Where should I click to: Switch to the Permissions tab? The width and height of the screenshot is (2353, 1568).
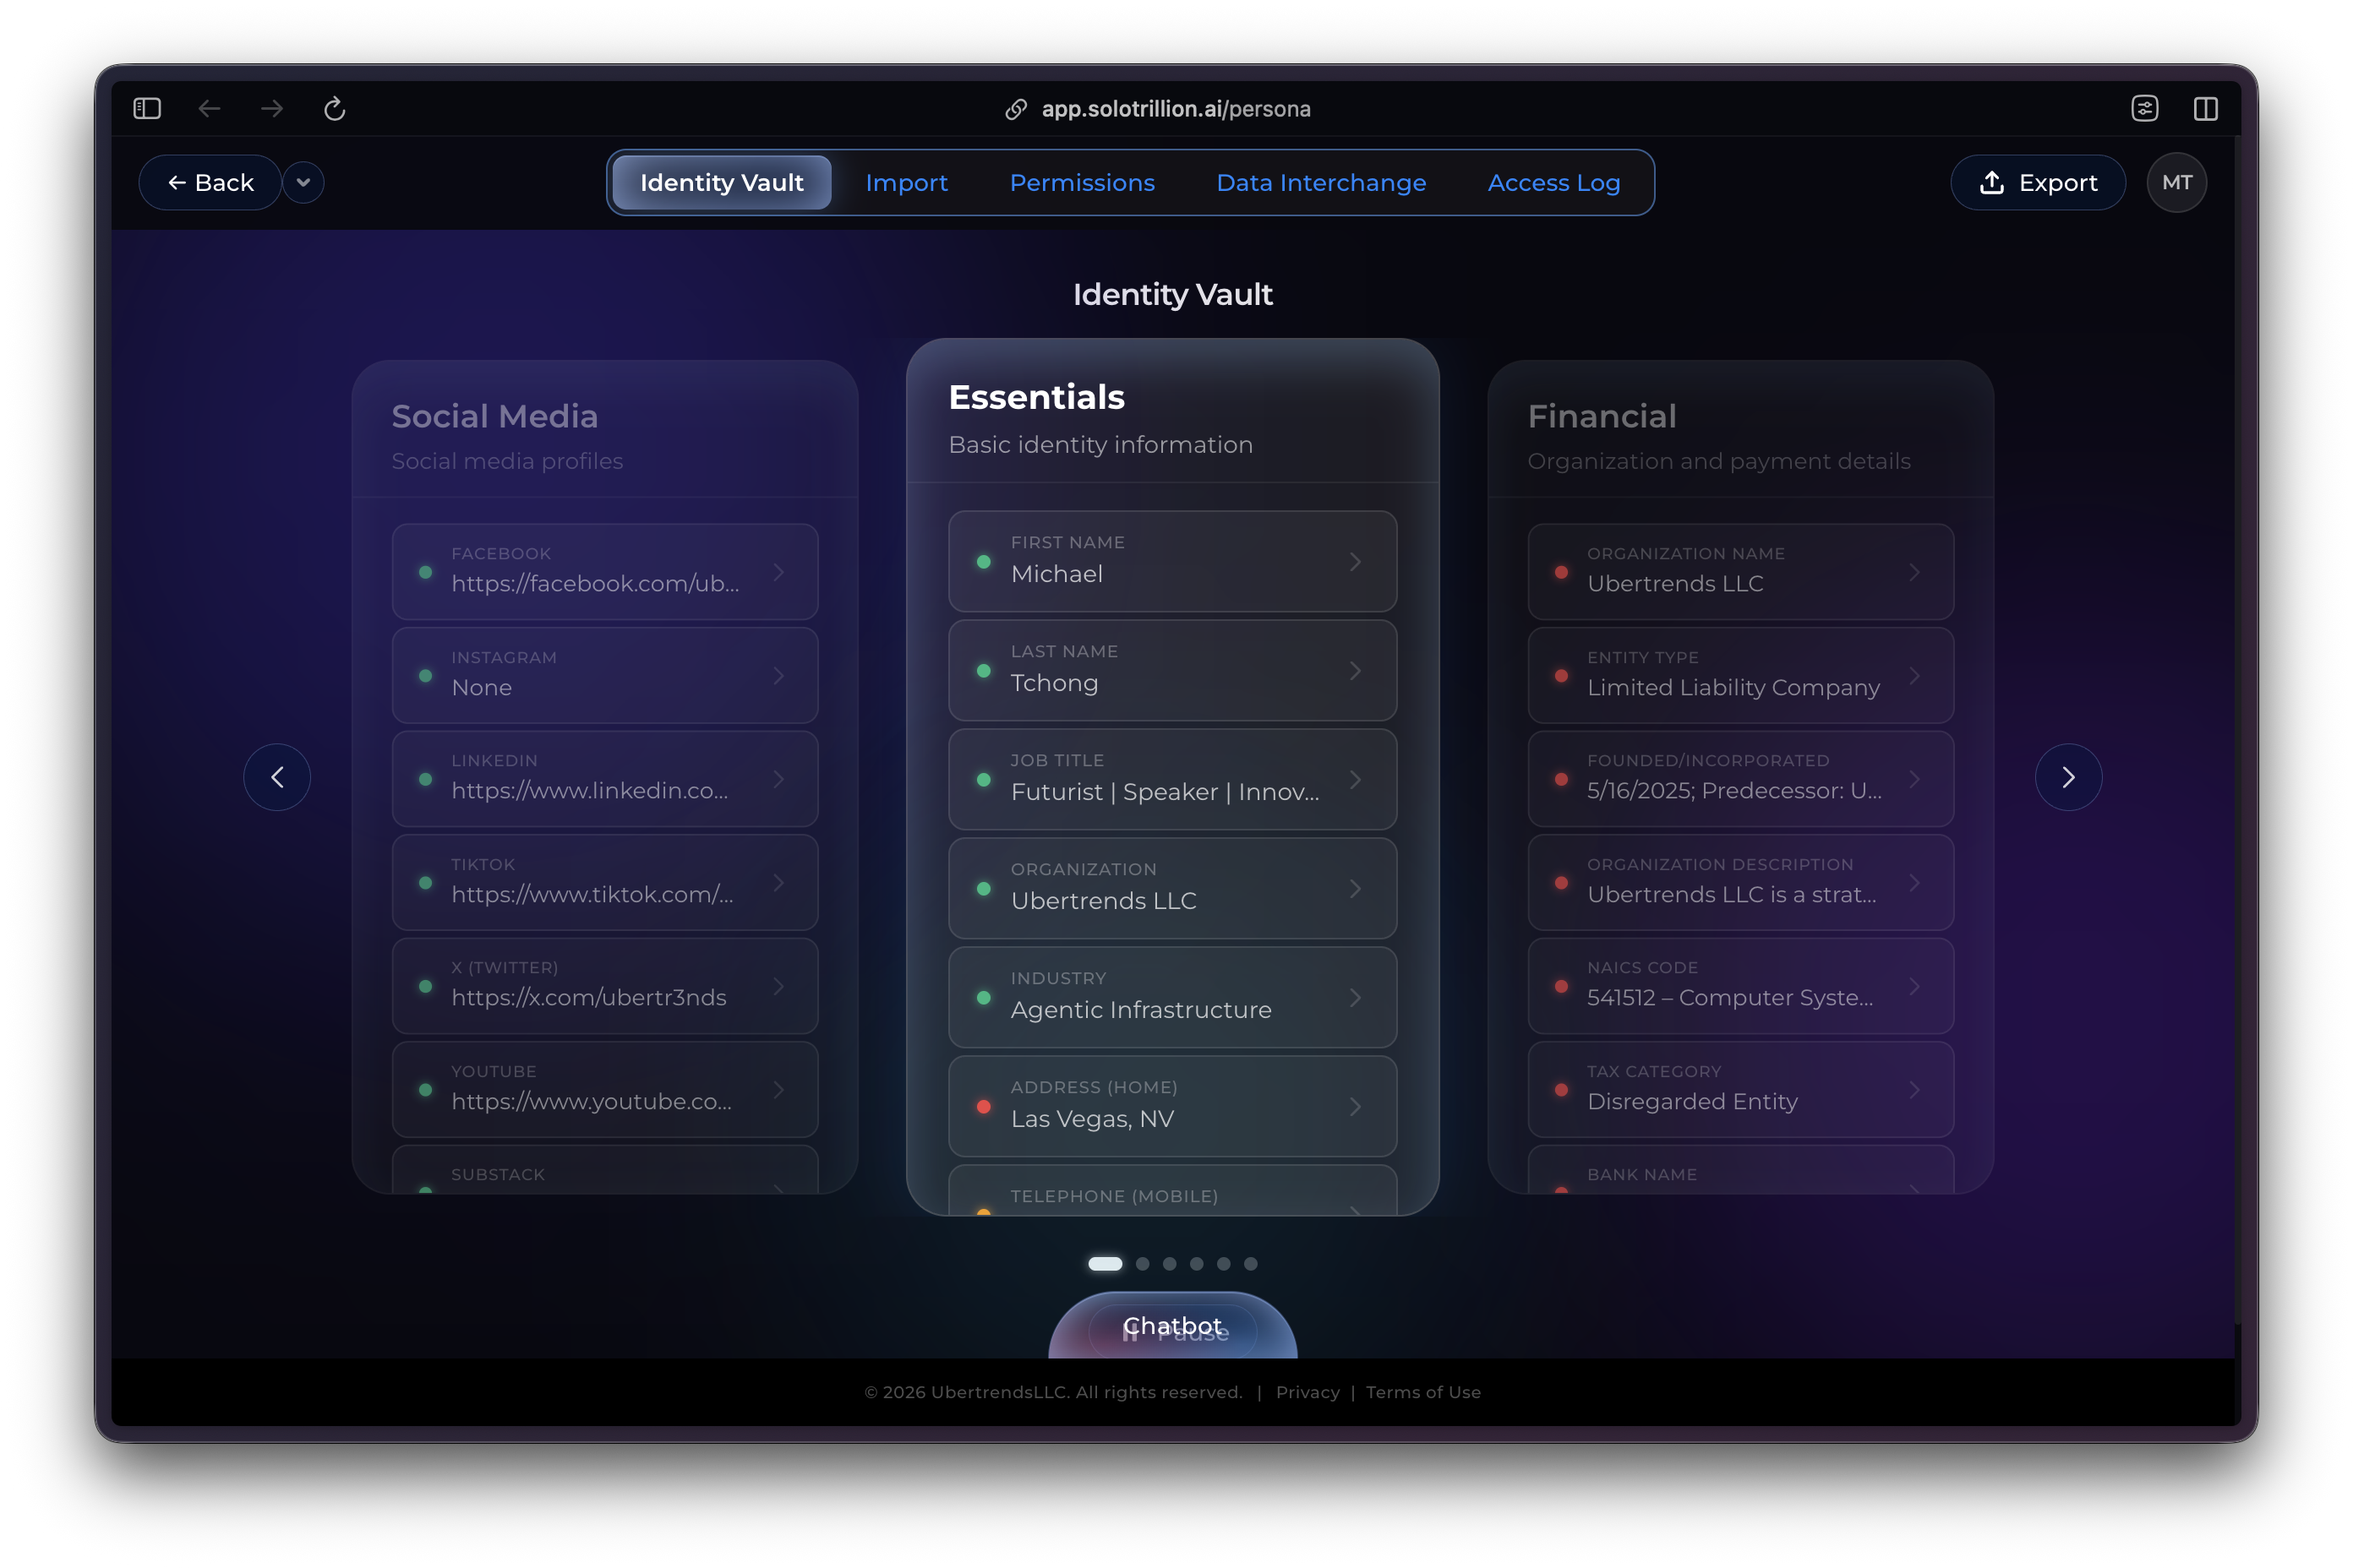coord(1083,182)
